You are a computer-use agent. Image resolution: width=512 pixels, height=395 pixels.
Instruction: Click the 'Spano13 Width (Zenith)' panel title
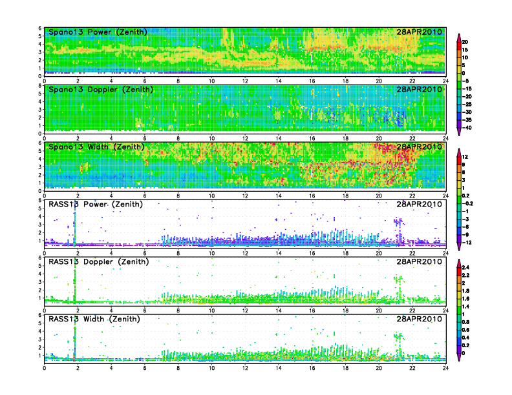96,147
